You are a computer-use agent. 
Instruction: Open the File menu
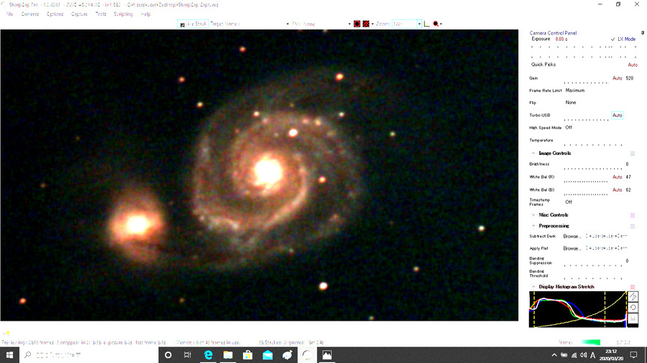(9, 14)
